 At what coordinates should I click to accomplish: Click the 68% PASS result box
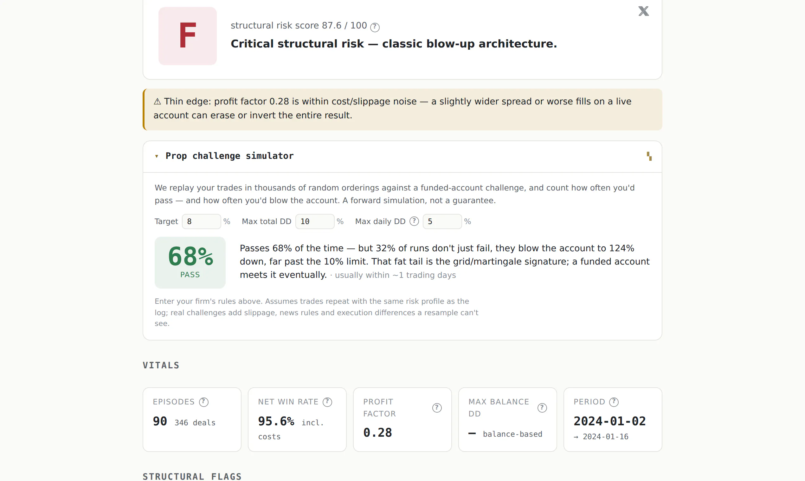point(190,263)
